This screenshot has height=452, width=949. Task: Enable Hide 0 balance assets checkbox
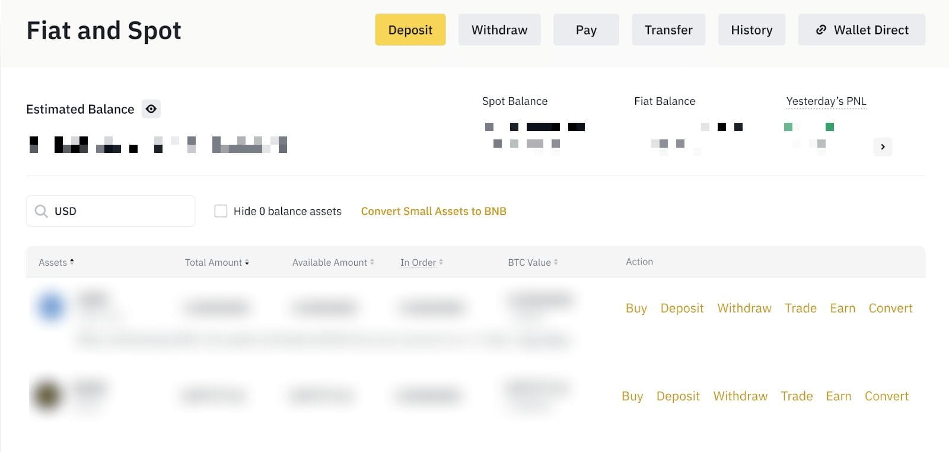coord(221,211)
